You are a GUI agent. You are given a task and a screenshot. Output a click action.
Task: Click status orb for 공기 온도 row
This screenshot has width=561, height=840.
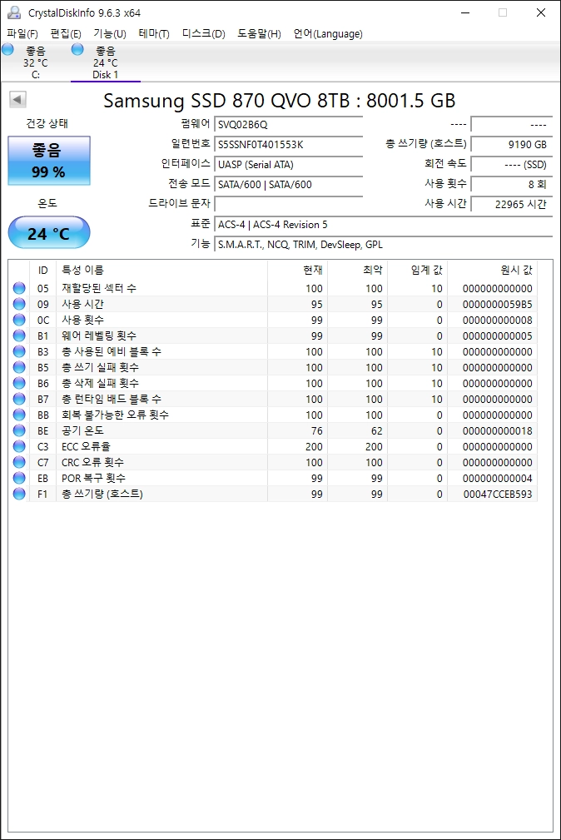[19, 430]
